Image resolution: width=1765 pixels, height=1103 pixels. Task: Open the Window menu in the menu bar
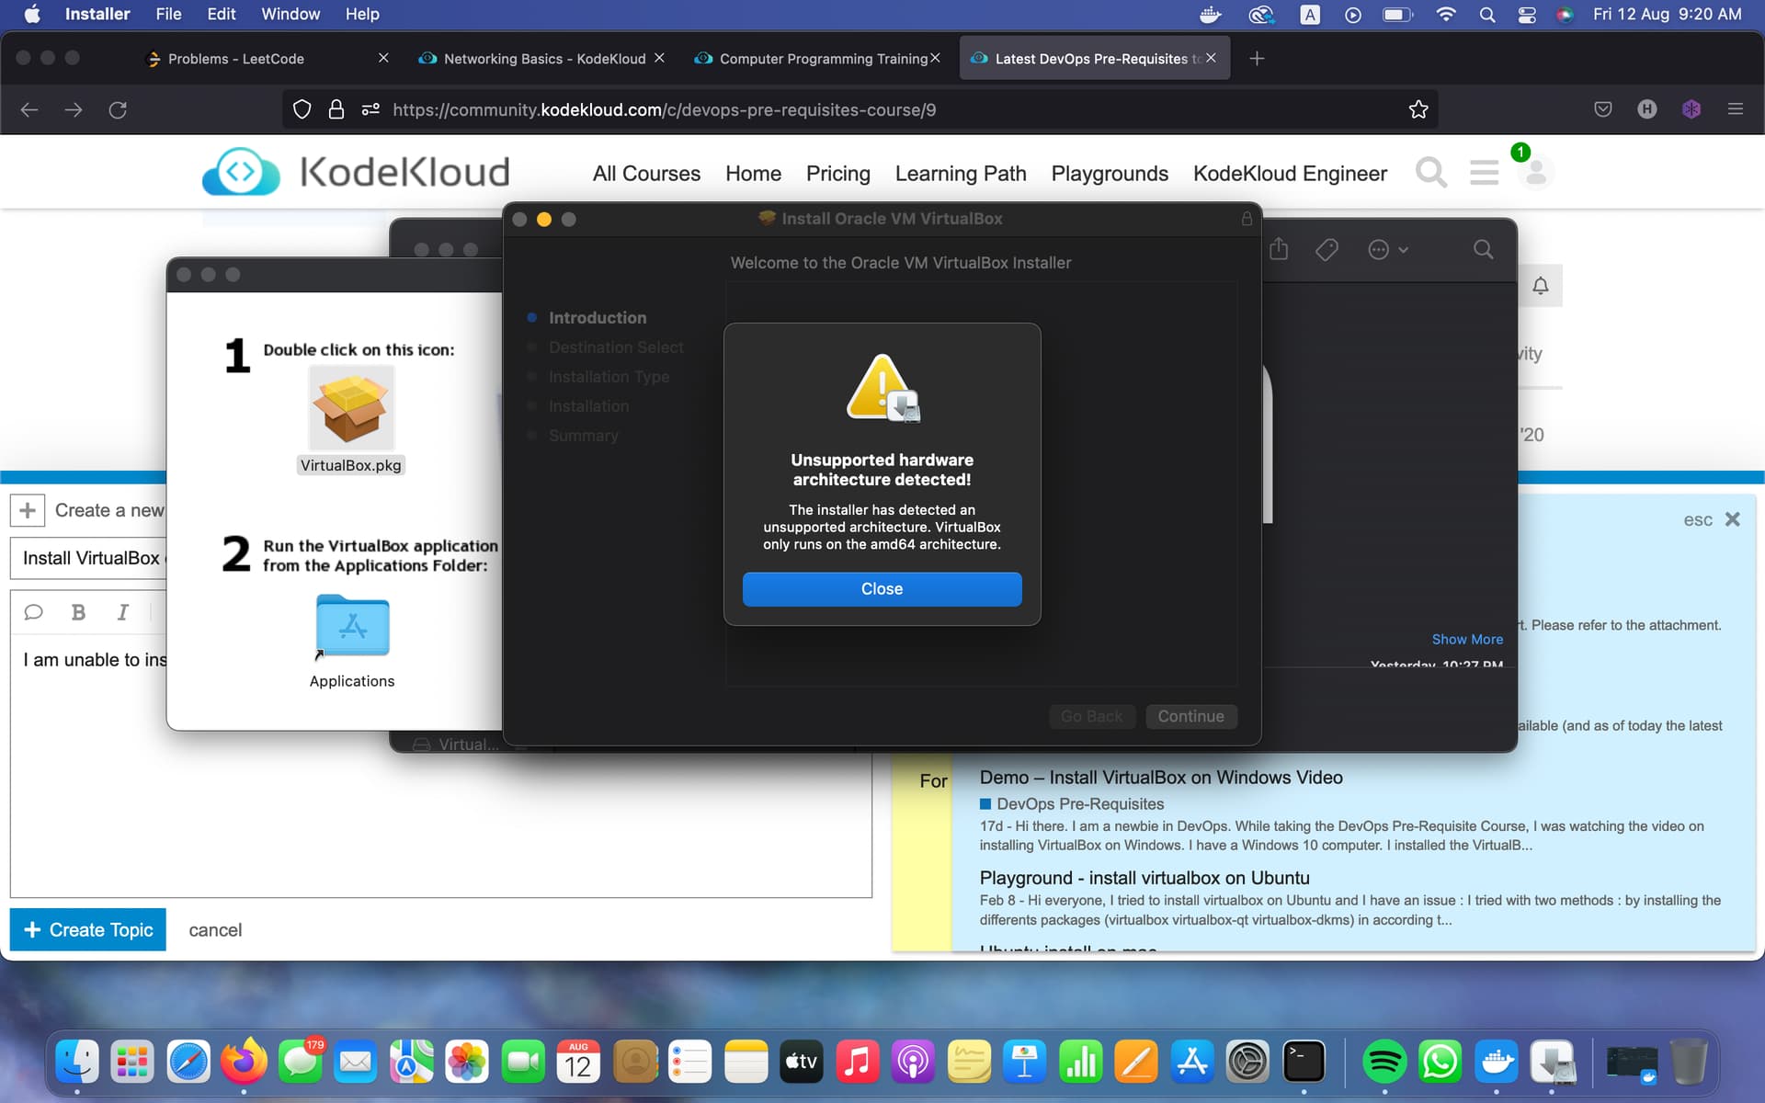click(x=290, y=14)
